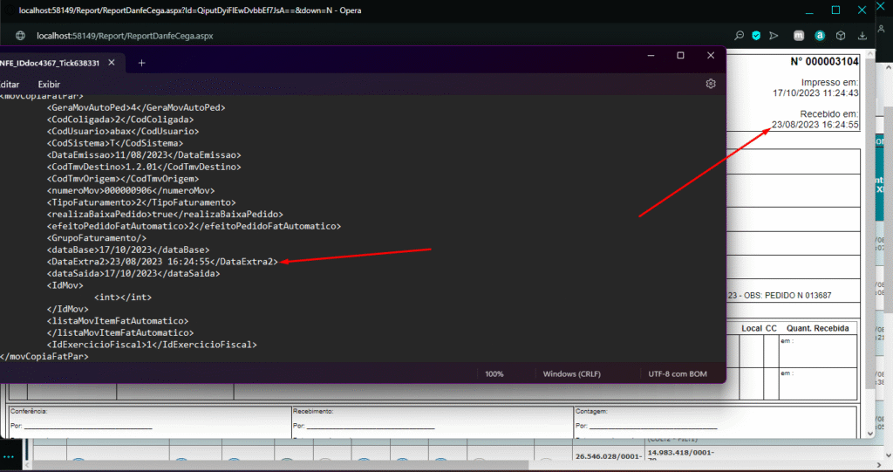Close the NFE_IDdoc4367 tab

(x=115, y=63)
